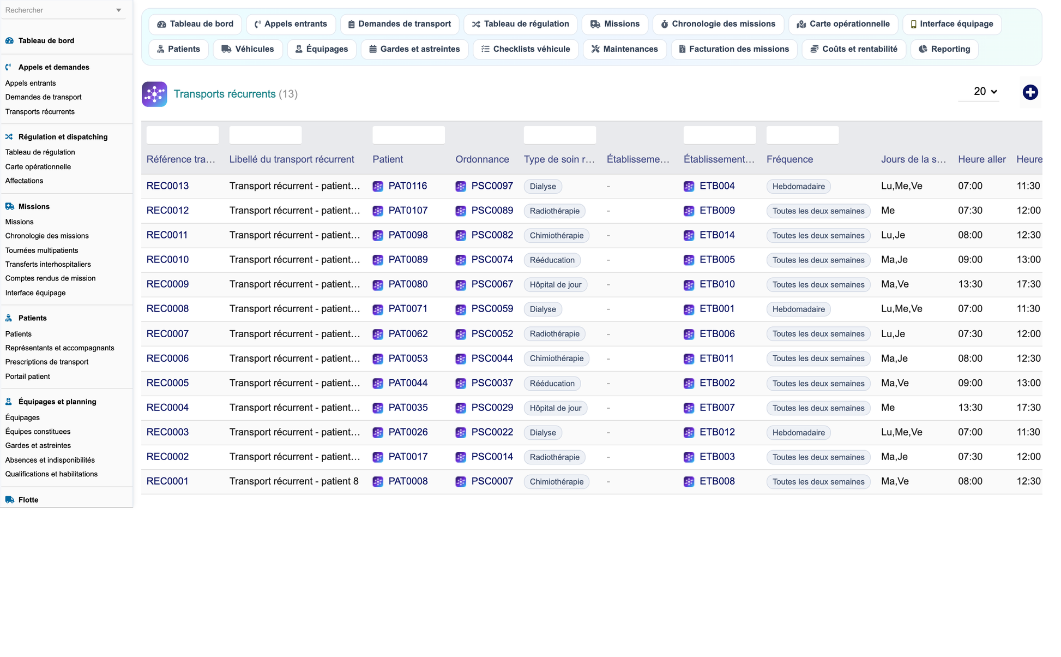Open patient link PAT0107
Image resolution: width=1061 pixels, height=657 pixels.
click(x=408, y=211)
